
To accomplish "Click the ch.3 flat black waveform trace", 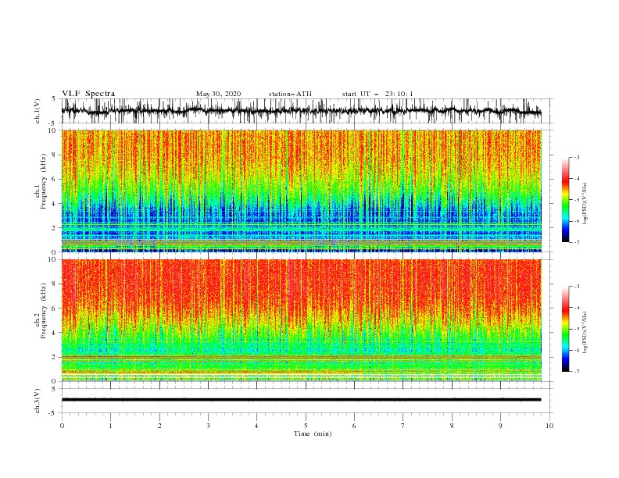I will pos(301,400).
